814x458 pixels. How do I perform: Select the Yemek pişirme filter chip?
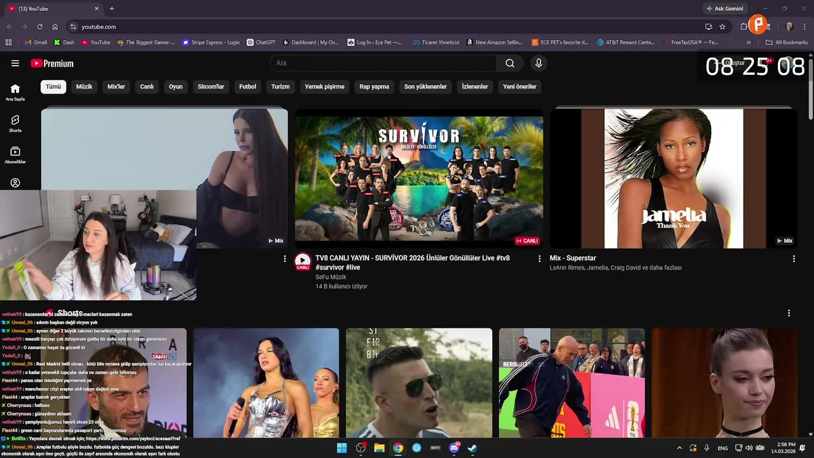tap(324, 87)
